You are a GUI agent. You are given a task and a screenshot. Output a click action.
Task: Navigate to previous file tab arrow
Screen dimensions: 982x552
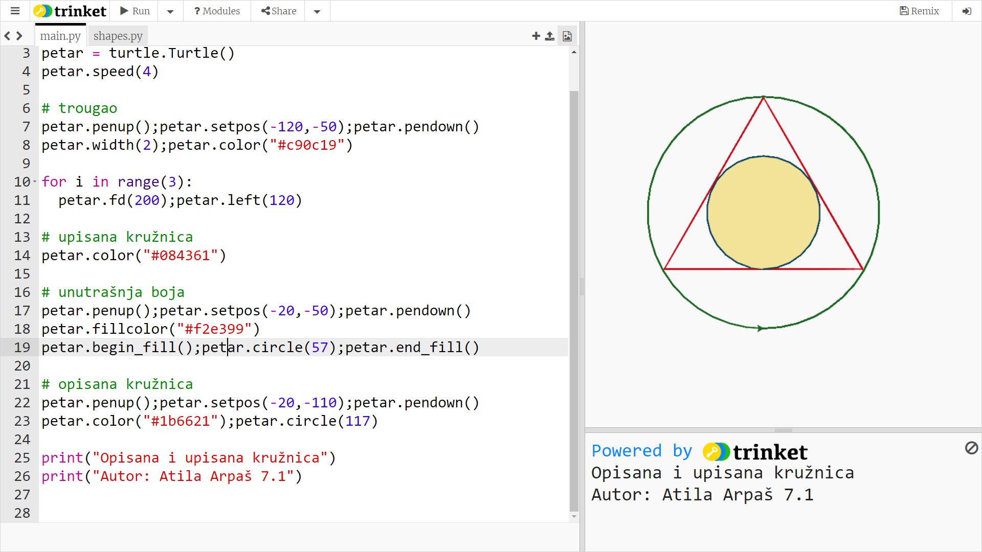(7, 36)
